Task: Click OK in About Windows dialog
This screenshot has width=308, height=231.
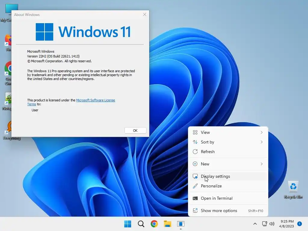Action: point(135,131)
